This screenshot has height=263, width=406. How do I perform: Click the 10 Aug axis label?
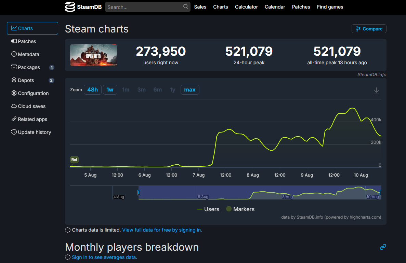pyautogui.click(x=361, y=175)
